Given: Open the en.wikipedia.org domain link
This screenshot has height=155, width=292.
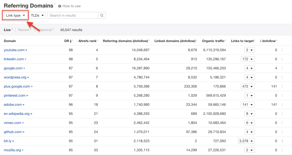Looking at the screenshot, I should 17,114.
